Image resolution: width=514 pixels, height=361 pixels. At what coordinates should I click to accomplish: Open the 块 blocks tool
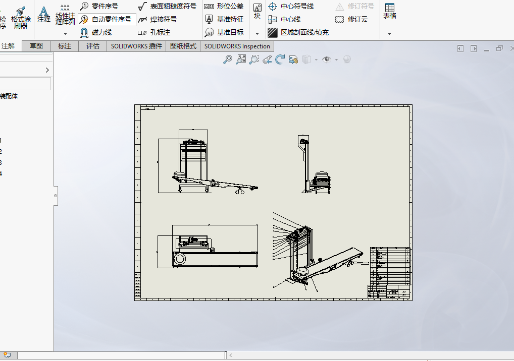point(258,12)
